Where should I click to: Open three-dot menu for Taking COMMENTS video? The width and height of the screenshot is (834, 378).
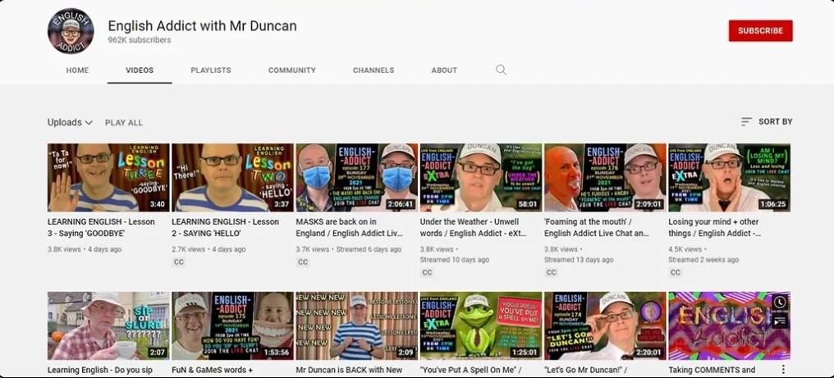tap(783, 370)
